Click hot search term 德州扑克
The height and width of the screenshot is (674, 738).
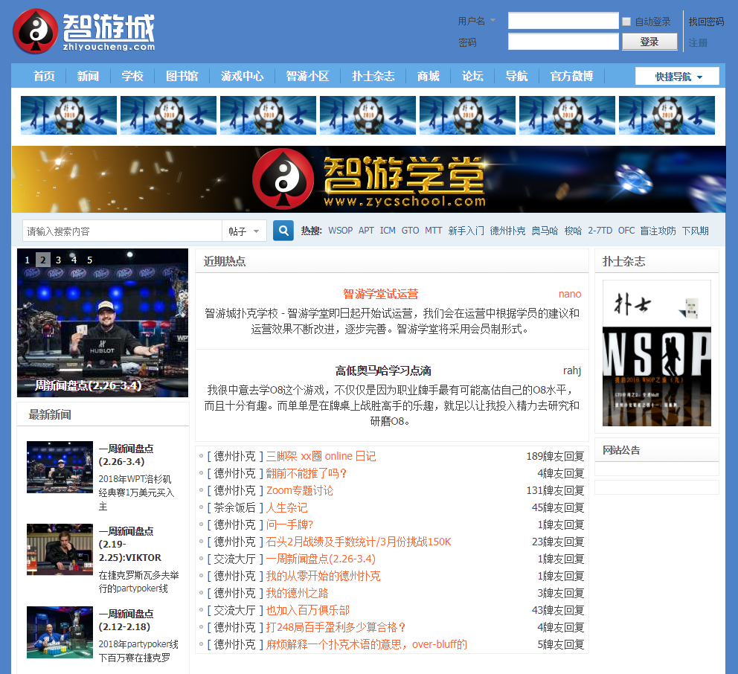point(508,231)
